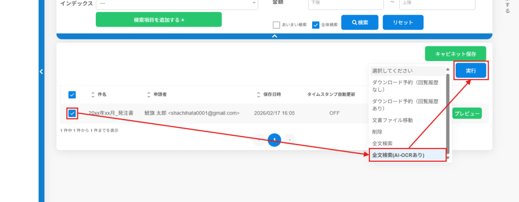Pick 削除 in the action list
Viewport: 519px width, 202px height.
pos(378,131)
